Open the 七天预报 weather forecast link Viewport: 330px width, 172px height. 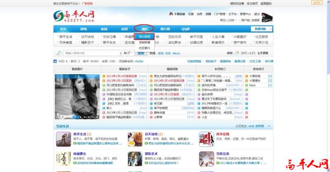263,53
